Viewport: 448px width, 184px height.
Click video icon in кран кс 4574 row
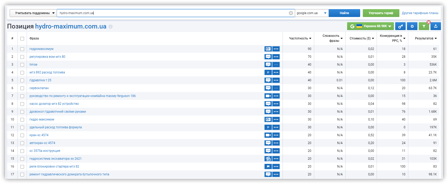point(268,135)
